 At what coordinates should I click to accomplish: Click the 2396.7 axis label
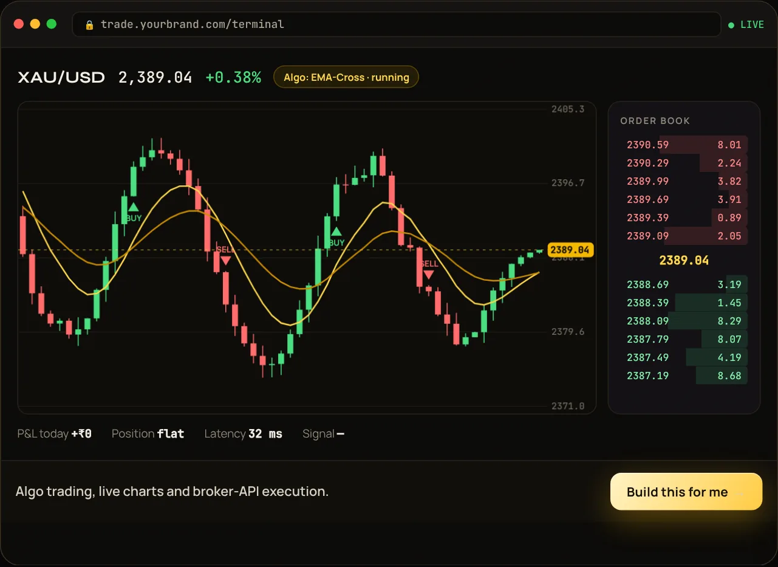pyautogui.click(x=568, y=183)
